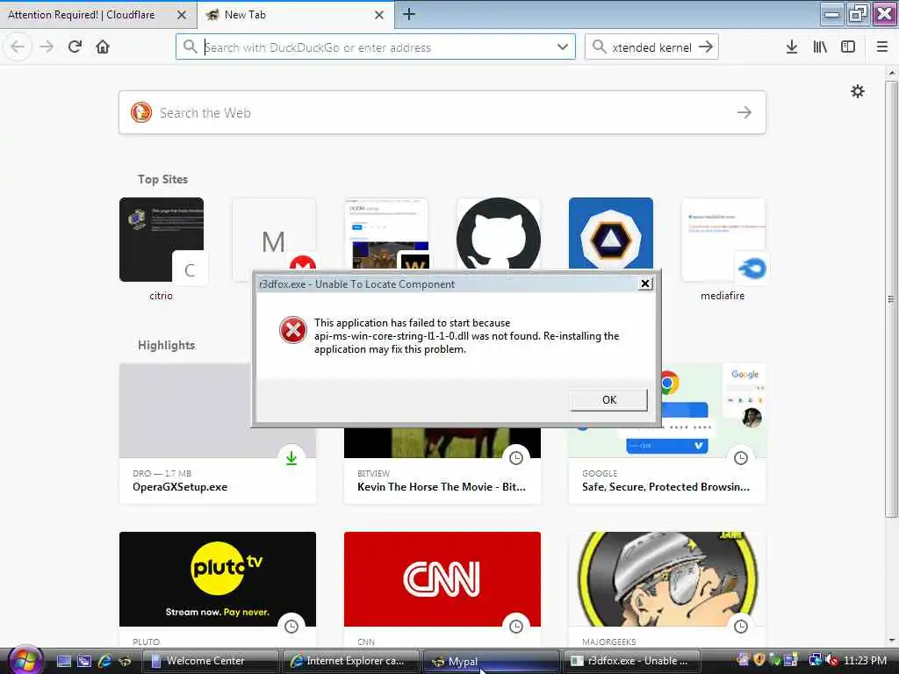Expand the address bar history dropdown
The image size is (899, 674).
click(563, 47)
